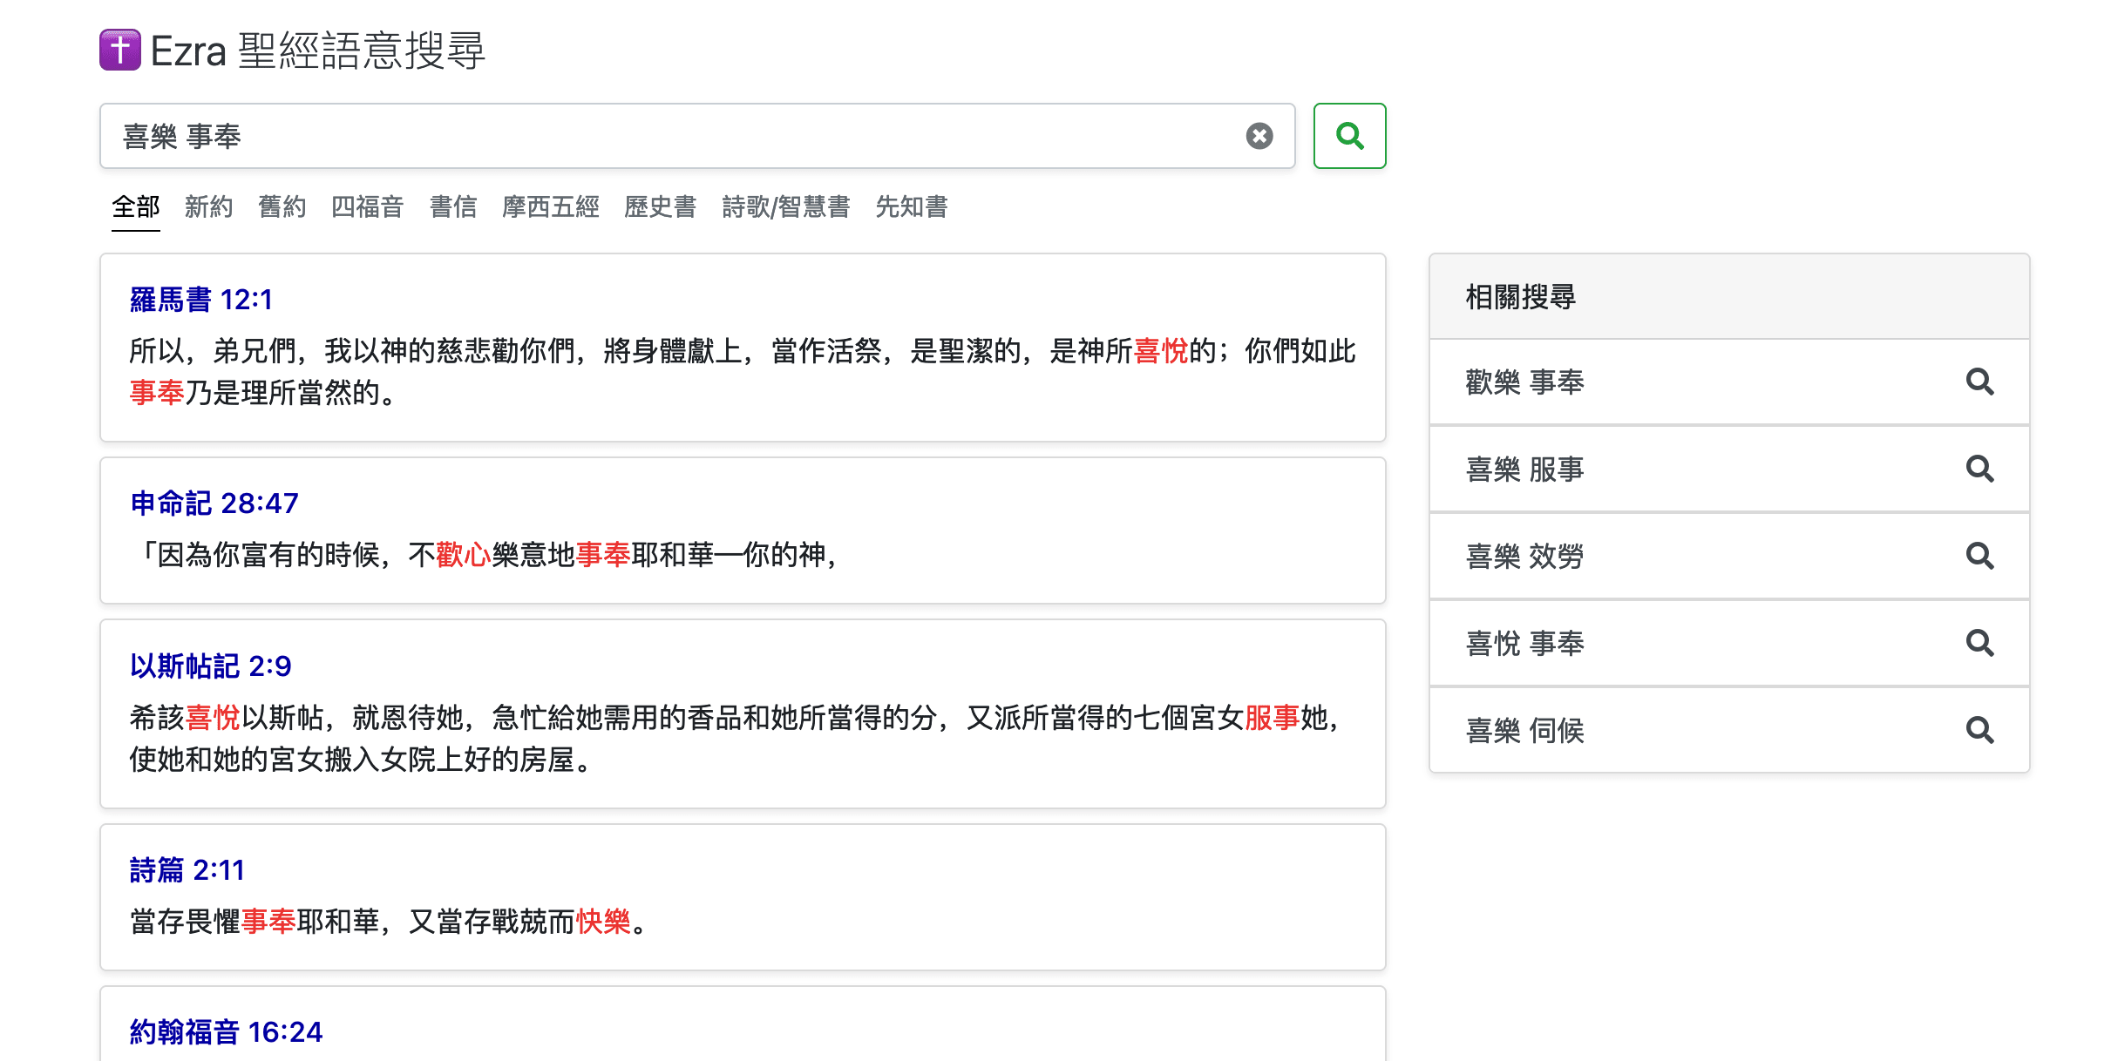The height and width of the screenshot is (1061, 2111).
Task: Open the 申命記 28:47 verse link
Action: (x=214, y=503)
